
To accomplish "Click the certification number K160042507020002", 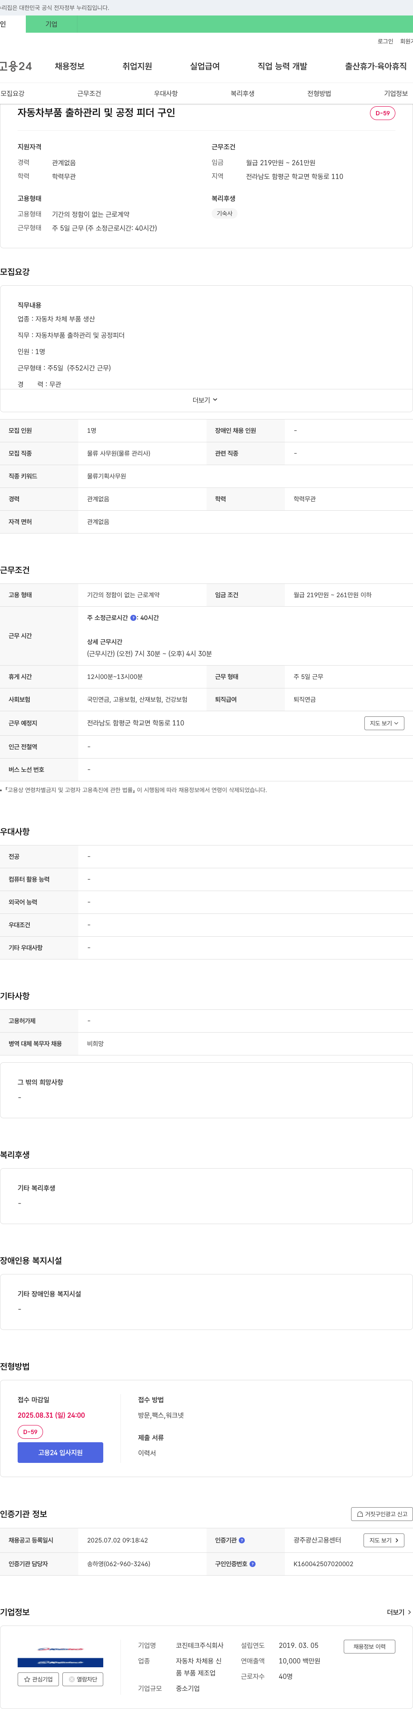I will [x=324, y=1564].
